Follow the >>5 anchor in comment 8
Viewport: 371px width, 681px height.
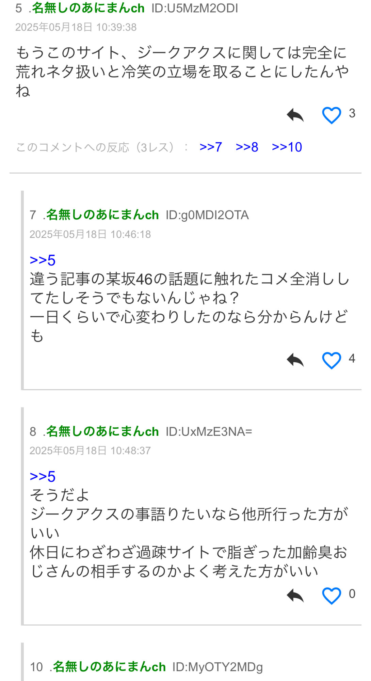[x=43, y=477]
